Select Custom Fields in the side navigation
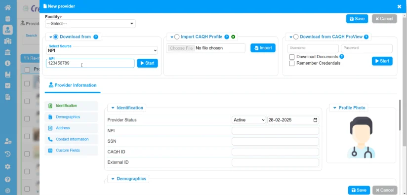 pyautogui.click(x=71, y=151)
